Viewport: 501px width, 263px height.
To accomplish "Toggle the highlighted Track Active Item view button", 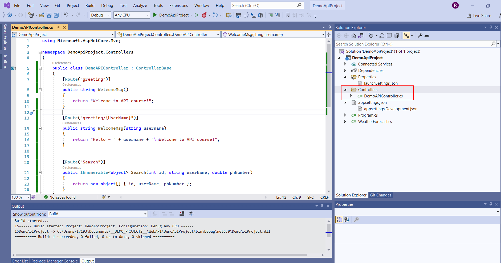I will [x=406, y=36].
